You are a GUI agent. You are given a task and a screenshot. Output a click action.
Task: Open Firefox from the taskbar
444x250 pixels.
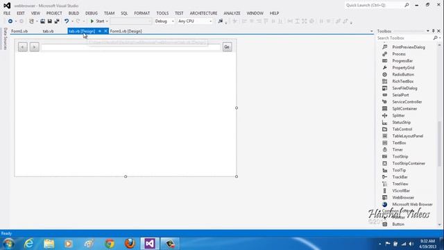[x=130, y=244]
